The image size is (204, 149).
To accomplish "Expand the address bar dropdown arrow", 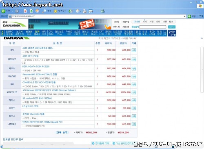I will tap(184, 16).
